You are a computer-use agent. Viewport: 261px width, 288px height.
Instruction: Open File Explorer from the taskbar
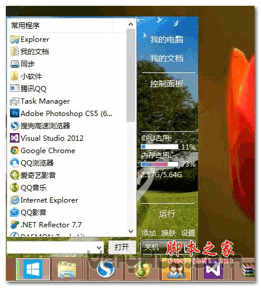tap(67, 269)
